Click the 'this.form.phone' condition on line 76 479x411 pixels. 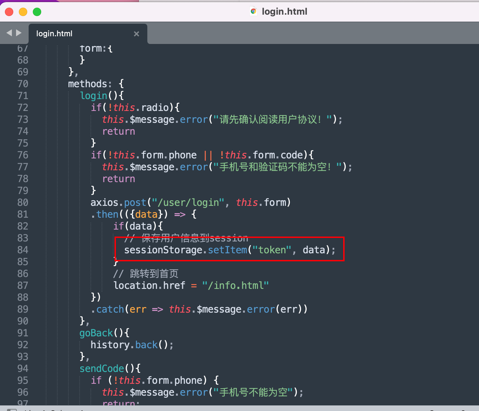155,155
